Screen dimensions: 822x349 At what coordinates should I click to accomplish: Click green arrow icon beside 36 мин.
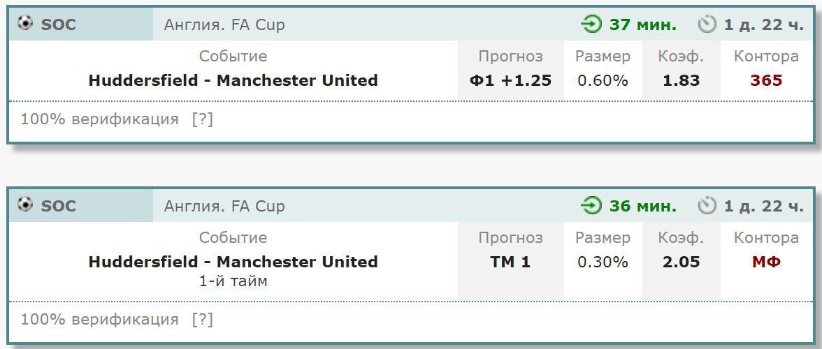(x=592, y=206)
